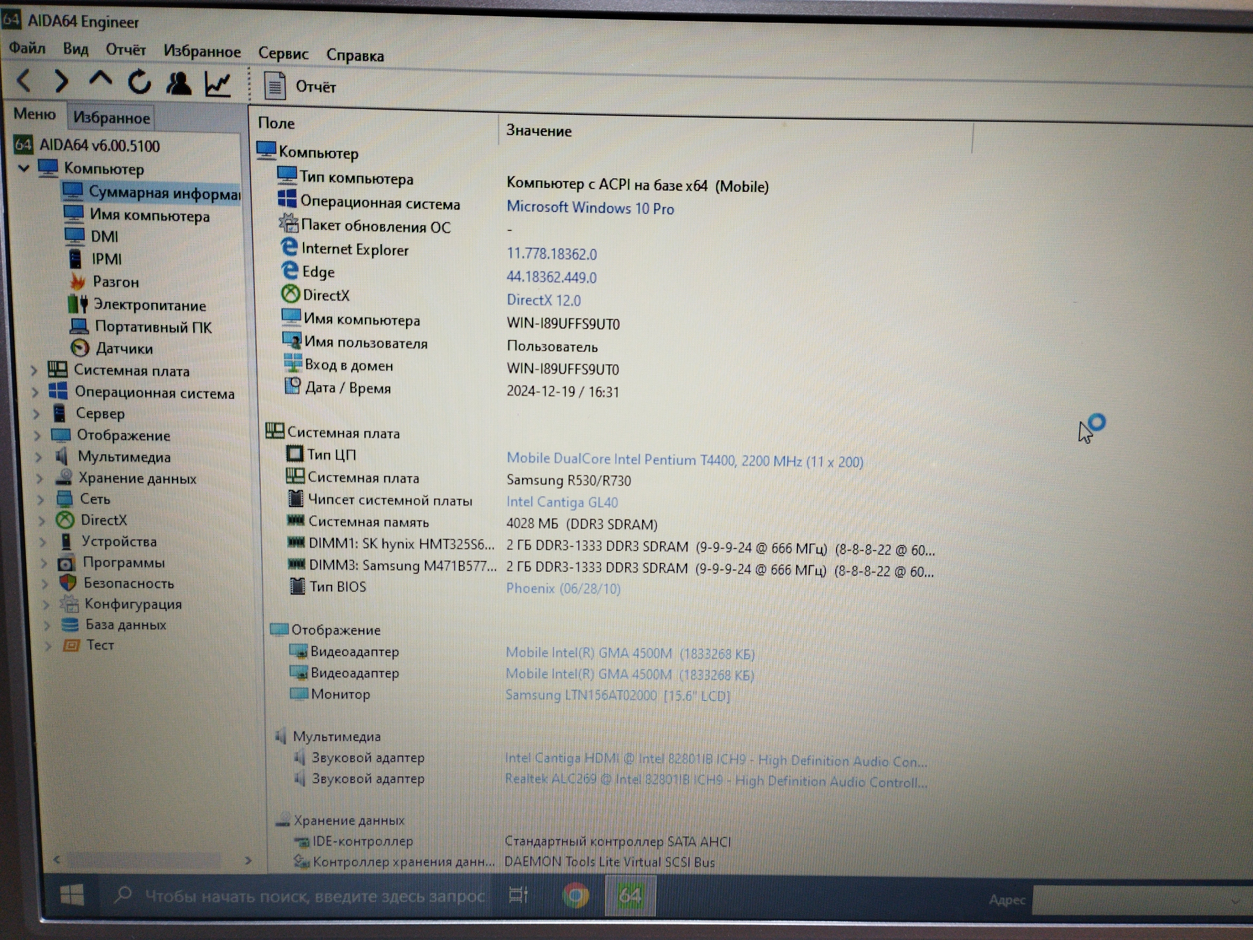Image resolution: width=1253 pixels, height=940 pixels.
Task: Open the DirectX 12.0 link
Action: (544, 300)
